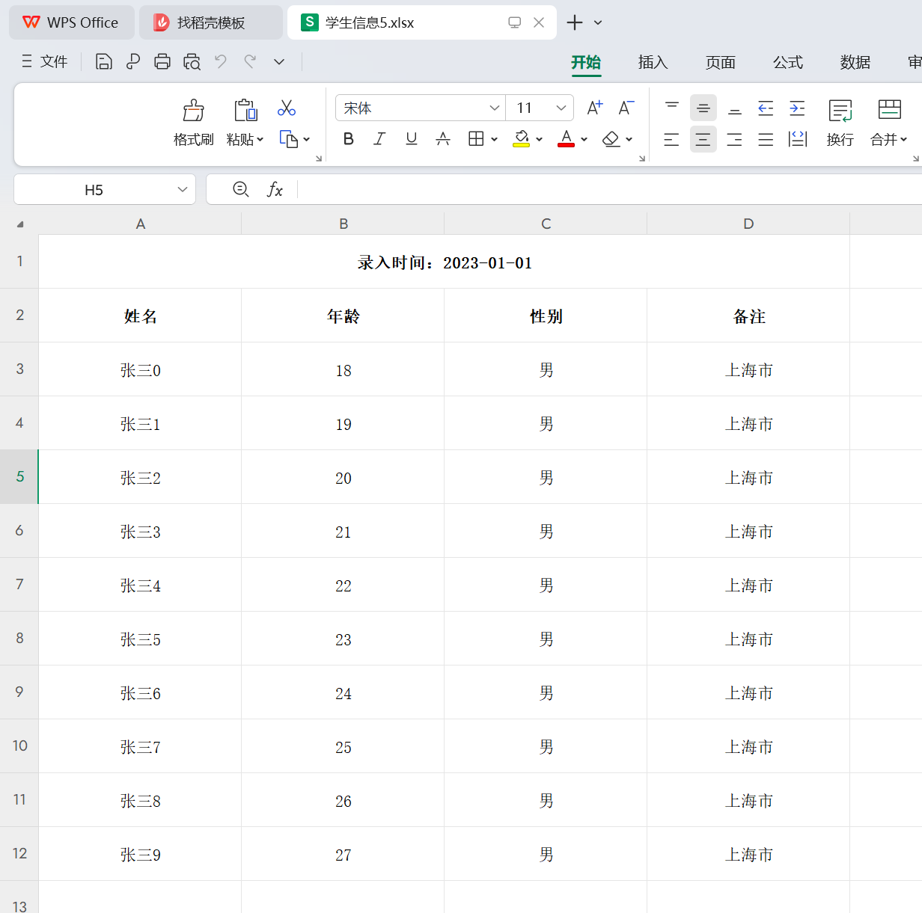Open the 找稻壳模板 tab
The width and height of the screenshot is (922, 913).
[210, 22]
